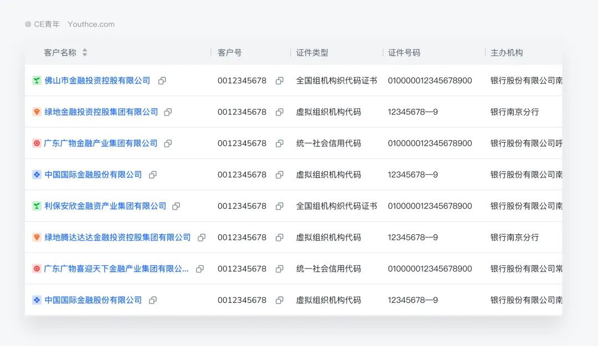The image size is (598, 346).
Task: Select 银行股份有限公司南 in the 利保安欣 row
Action: tap(527, 206)
